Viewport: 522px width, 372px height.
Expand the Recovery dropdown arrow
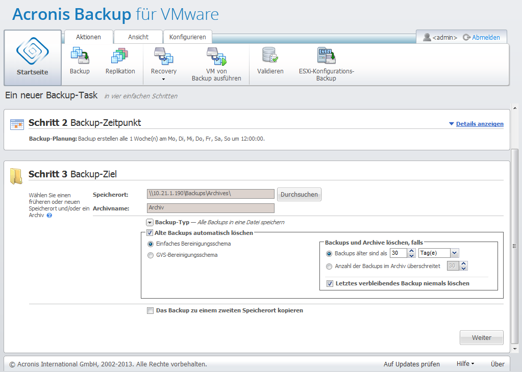click(x=163, y=79)
